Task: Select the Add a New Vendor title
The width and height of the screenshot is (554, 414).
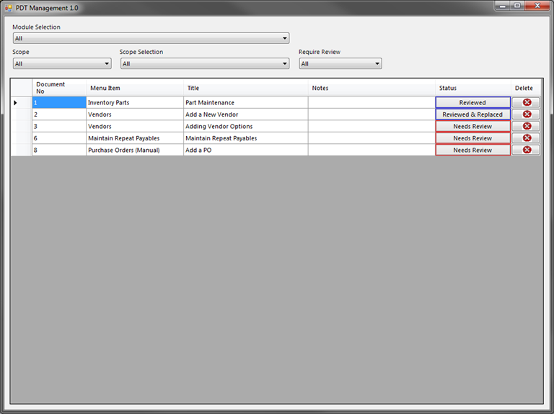Action: (245, 114)
